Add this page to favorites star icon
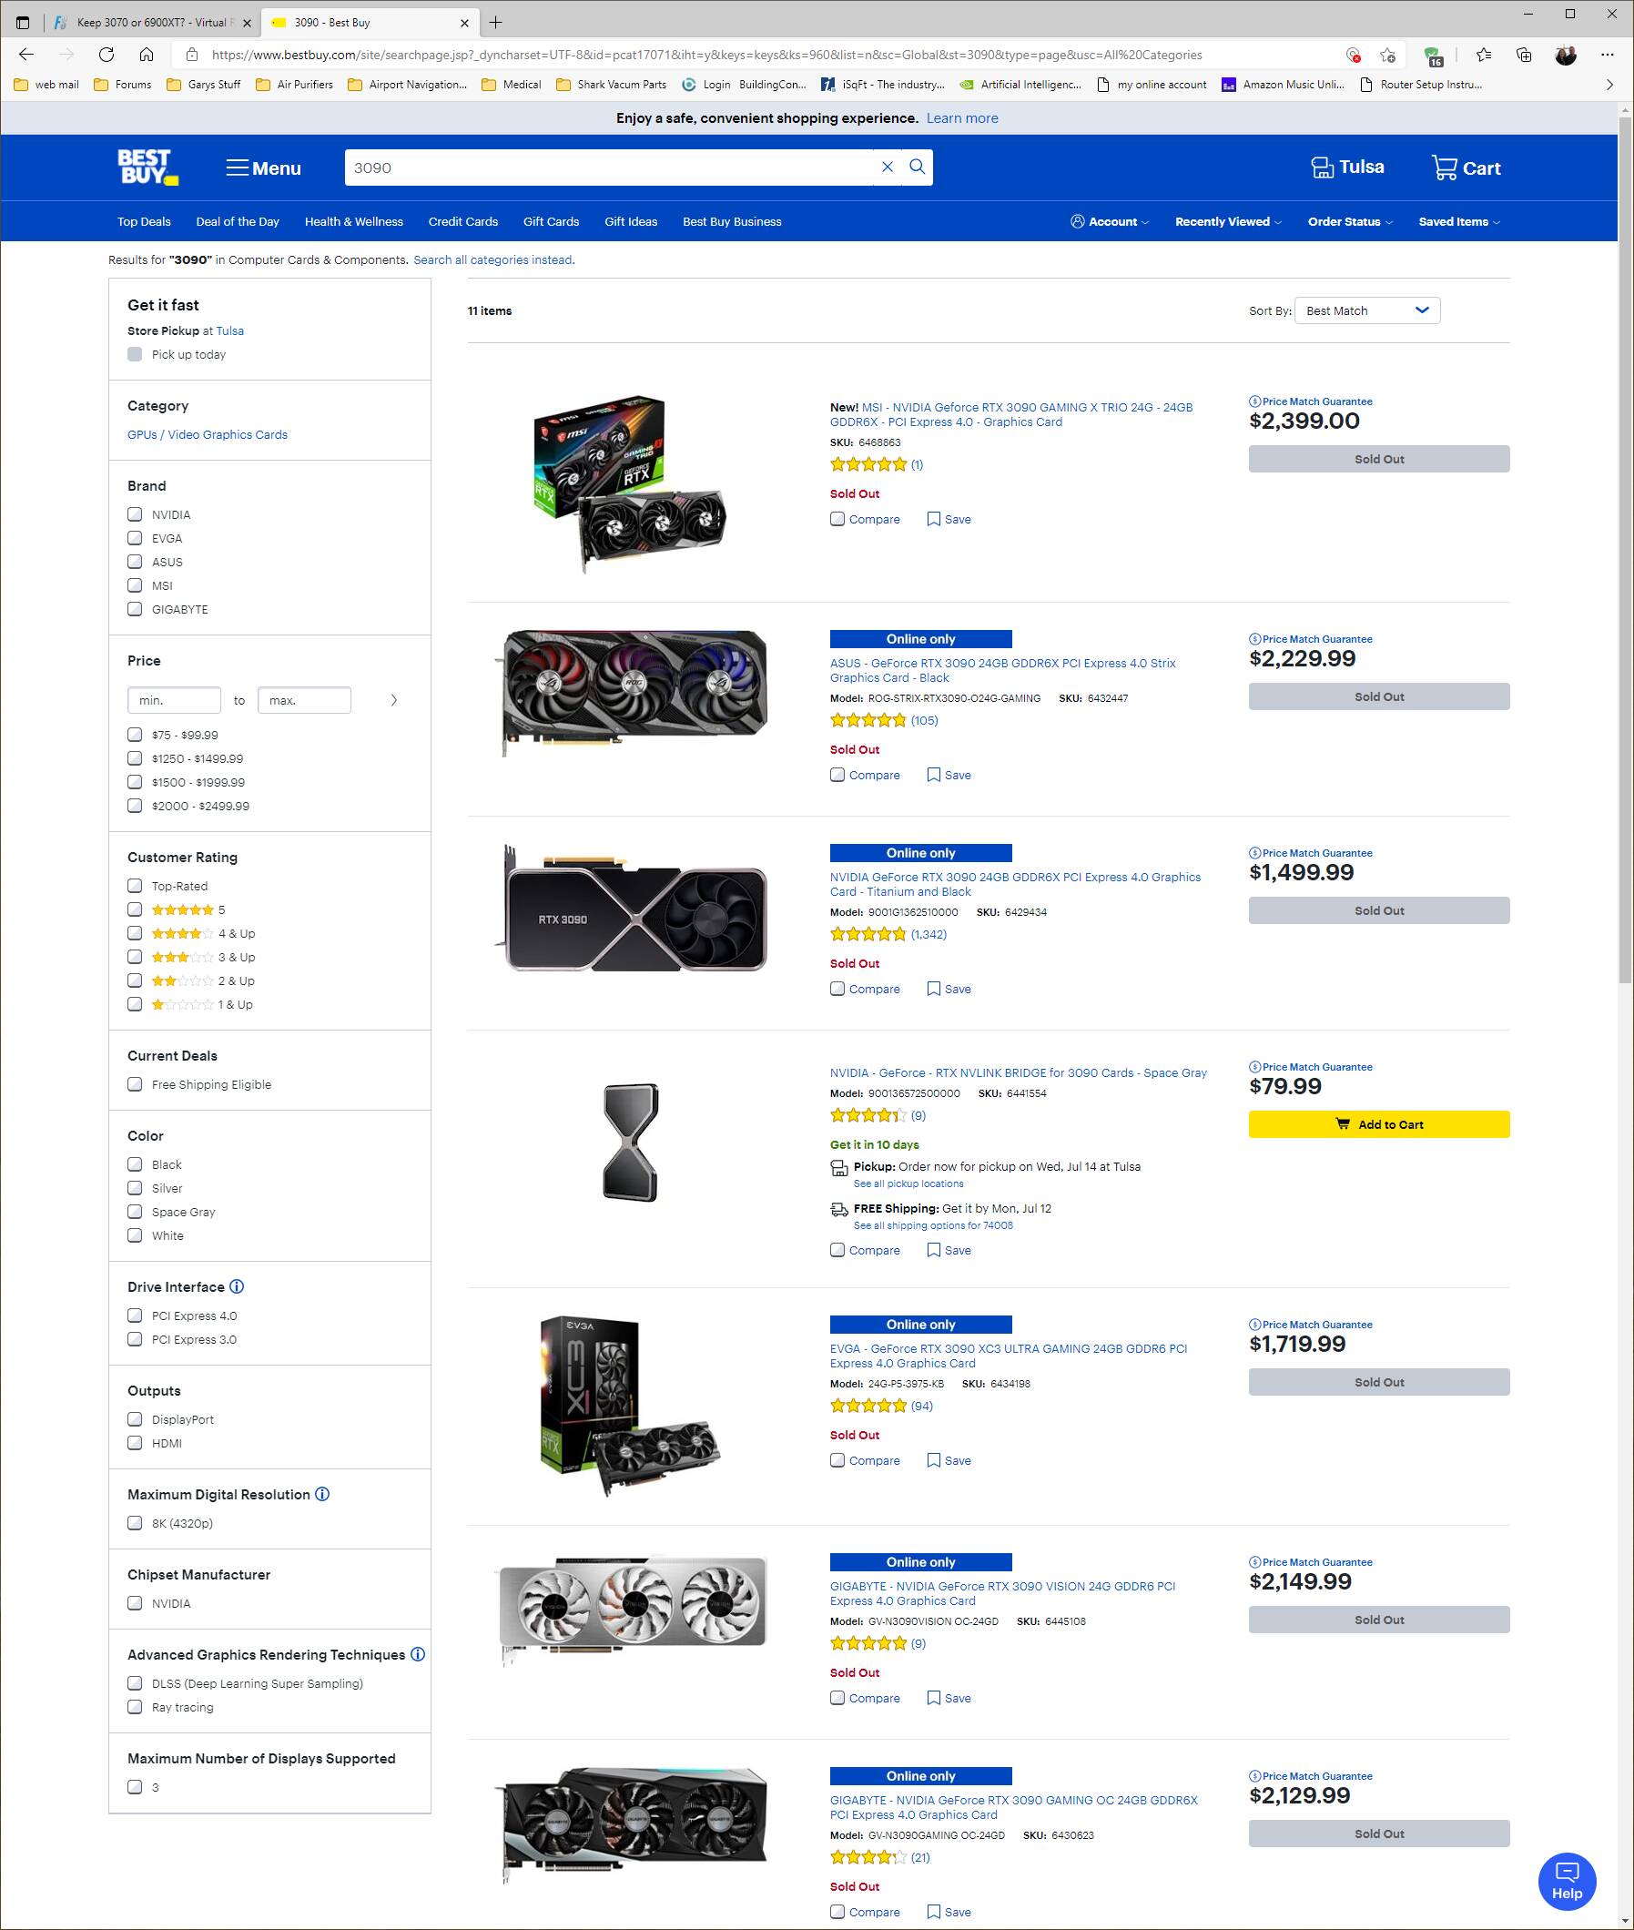 1386,55
